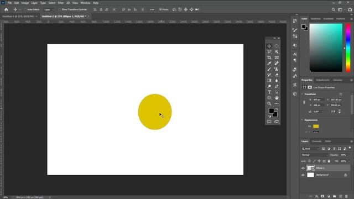Go to Home screen
Image resolution: width=354 pixels, height=199 pixels.
[x=6, y=9]
